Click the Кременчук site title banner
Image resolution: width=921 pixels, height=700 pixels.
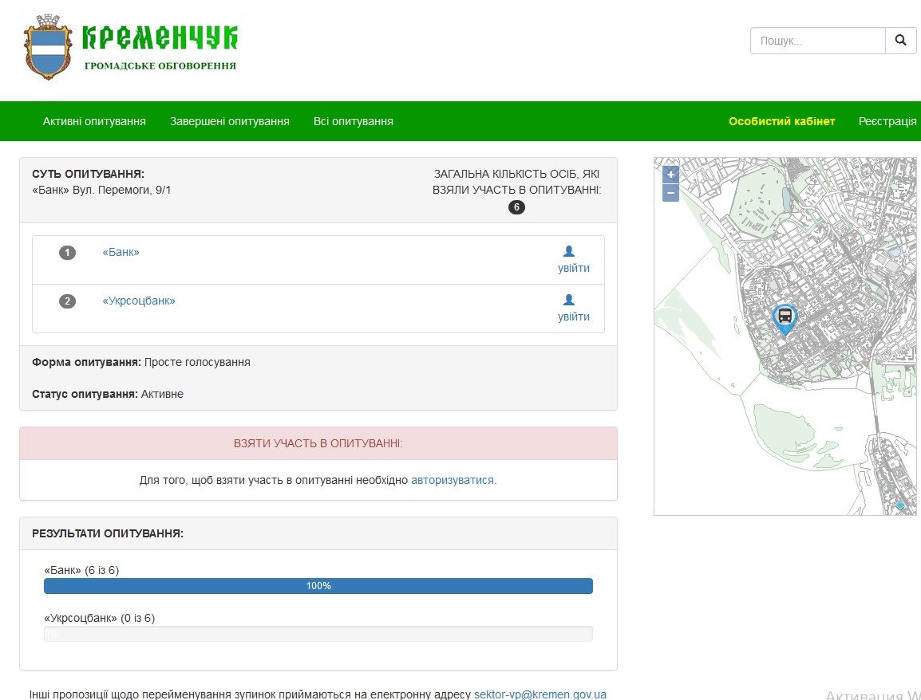(x=160, y=40)
